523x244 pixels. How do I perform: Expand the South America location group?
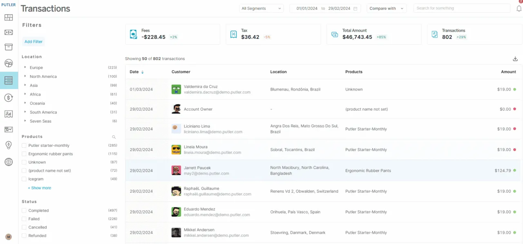(25, 112)
